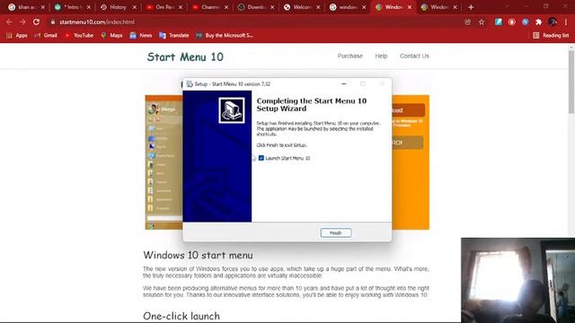Screen dimensions: 575x323
Task: Click the tab search dropdown arrow
Action: click(x=507, y=6)
